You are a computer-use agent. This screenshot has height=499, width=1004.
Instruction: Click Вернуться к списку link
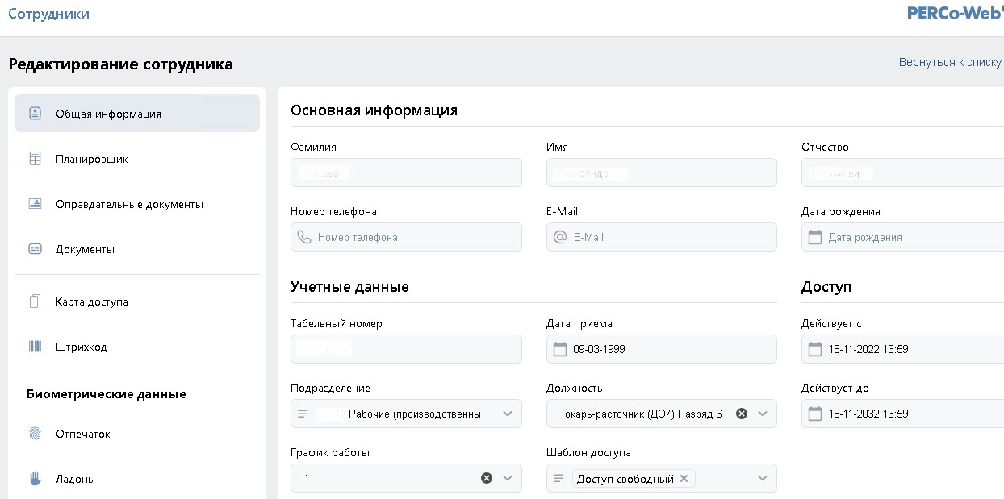[949, 62]
